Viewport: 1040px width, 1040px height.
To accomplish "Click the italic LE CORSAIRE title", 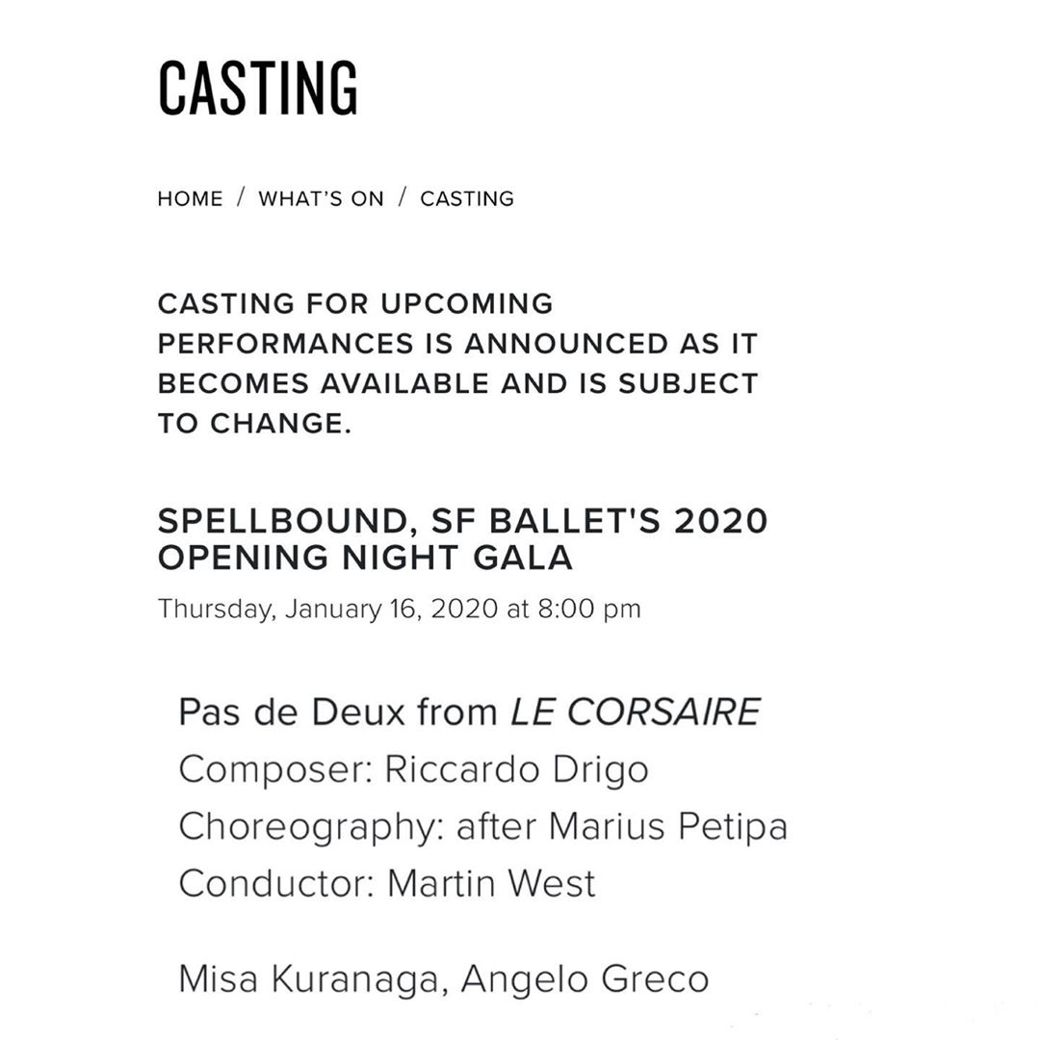I will [x=636, y=713].
